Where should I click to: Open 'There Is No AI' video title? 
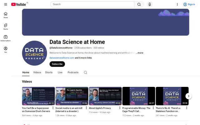[x=168, y=110]
